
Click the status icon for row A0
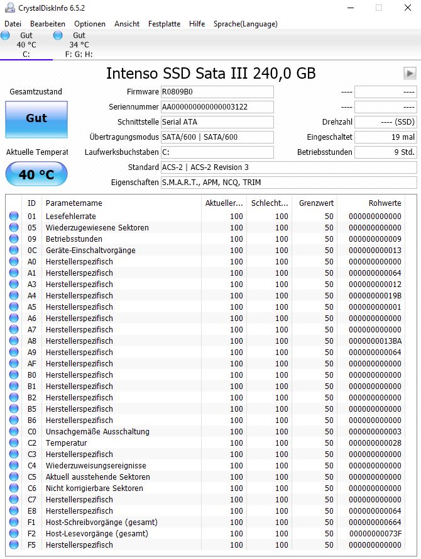click(14, 261)
